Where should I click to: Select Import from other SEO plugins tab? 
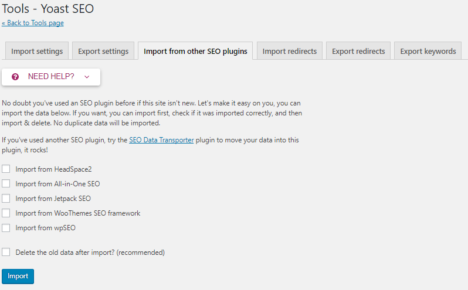coord(195,52)
